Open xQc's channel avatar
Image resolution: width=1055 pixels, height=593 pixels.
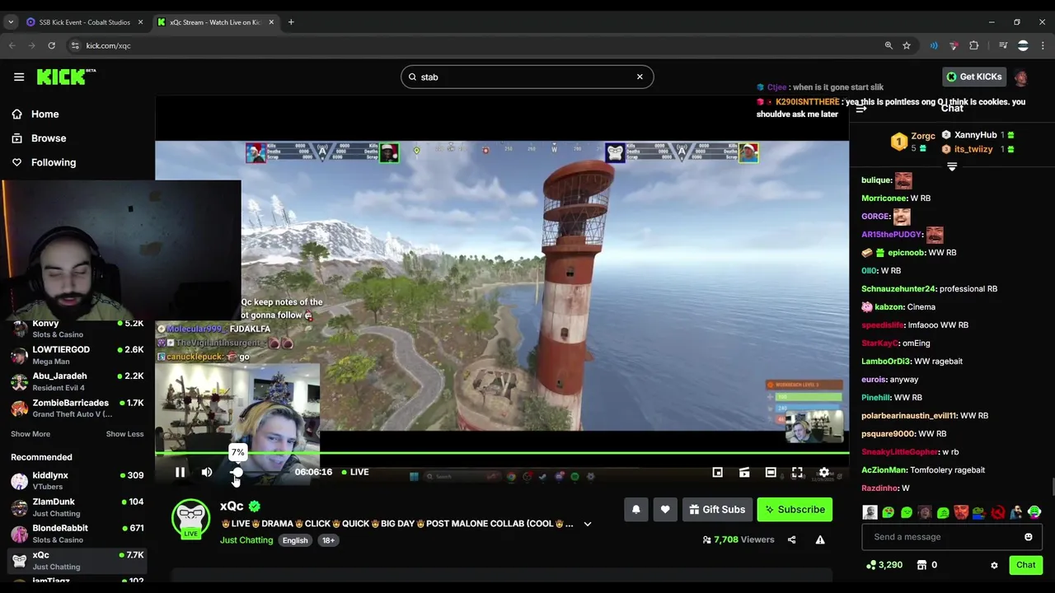[190, 519]
